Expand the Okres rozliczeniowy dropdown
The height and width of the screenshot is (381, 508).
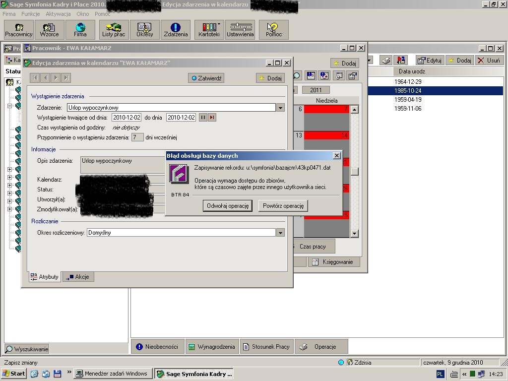[280, 233]
